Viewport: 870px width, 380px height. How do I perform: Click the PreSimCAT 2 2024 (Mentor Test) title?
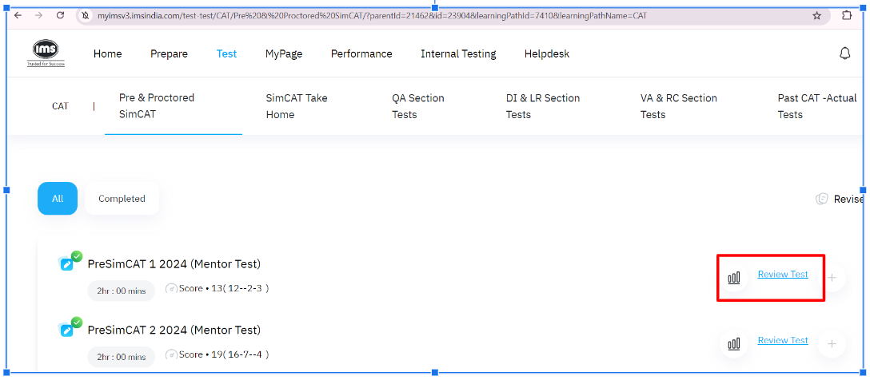(174, 331)
